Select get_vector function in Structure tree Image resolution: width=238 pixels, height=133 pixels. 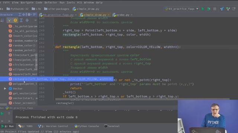(23, 93)
